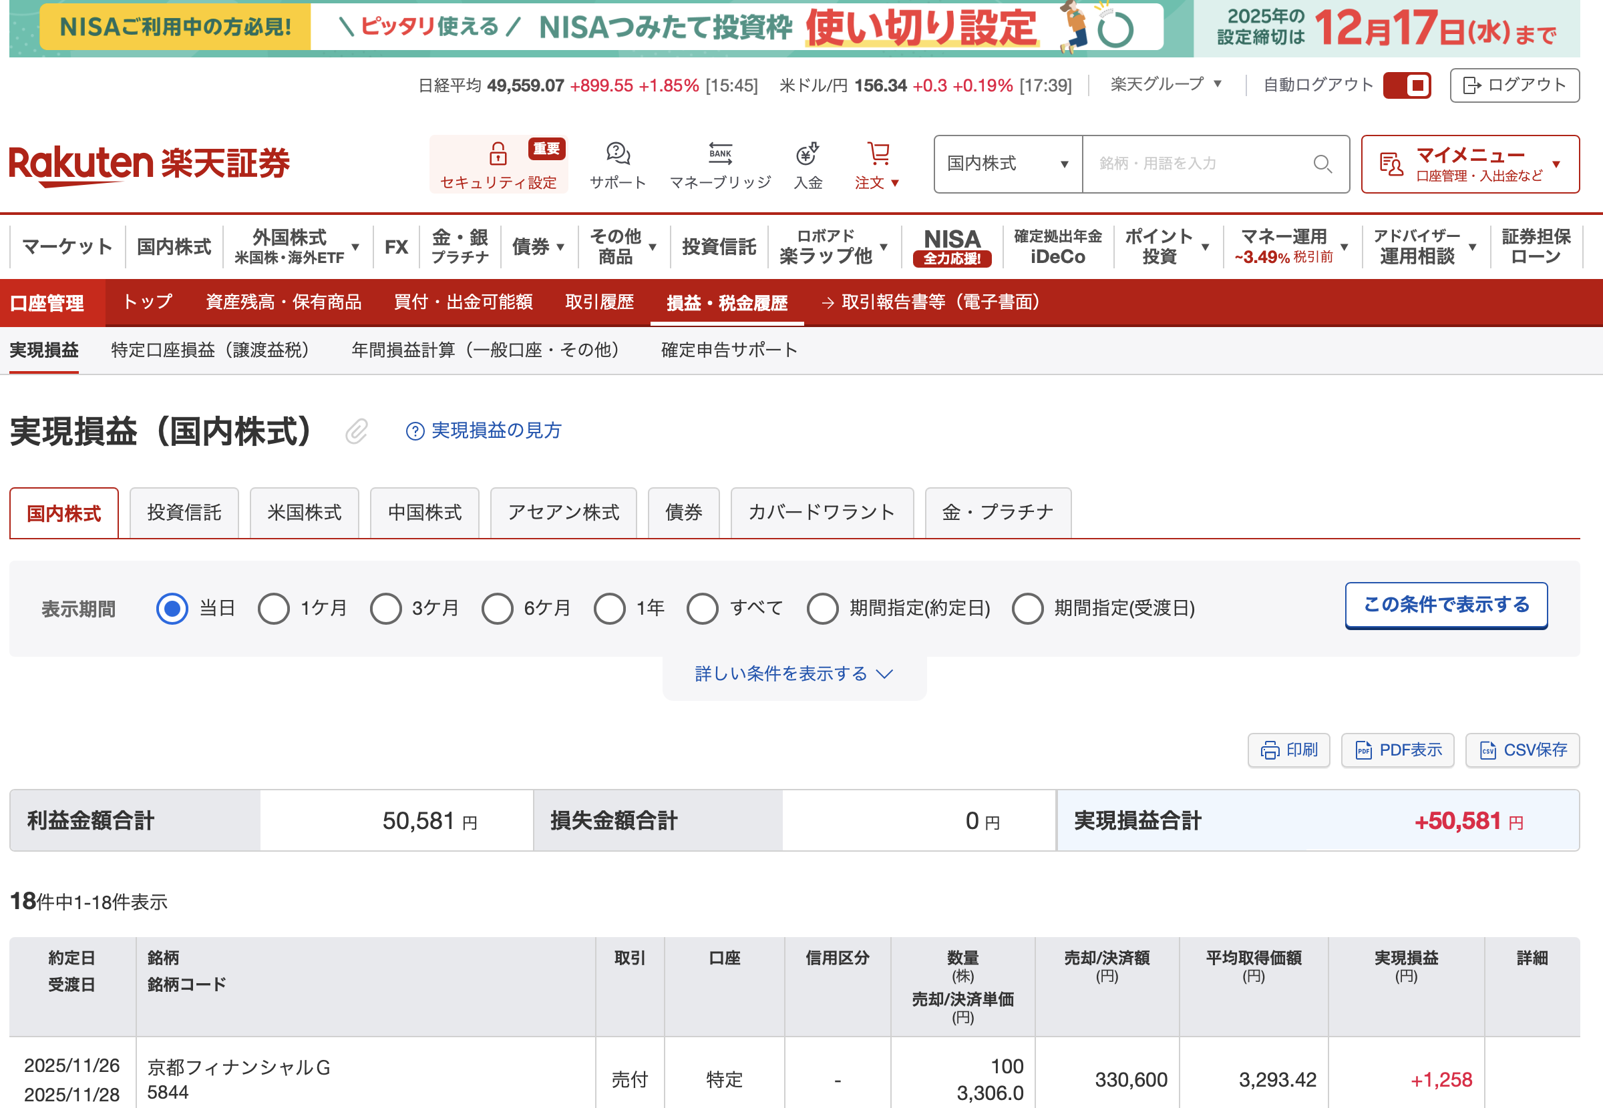Switch to the 米国株式 tab

304,513
